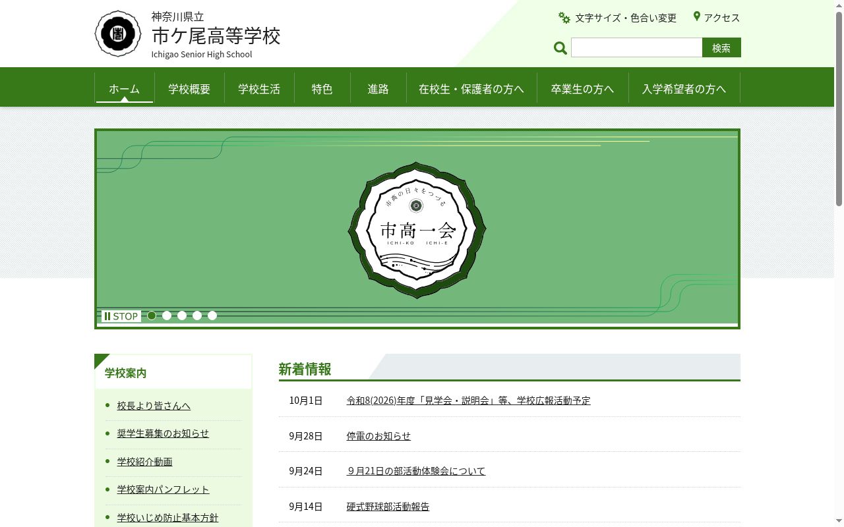Click the 10月1日 news date
The width and height of the screenshot is (844, 527).
pyautogui.click(x=306, y=401)
